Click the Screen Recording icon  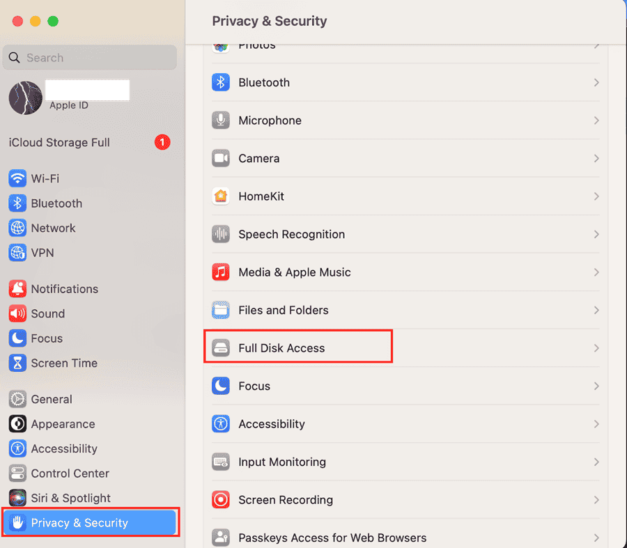(221, 500)
